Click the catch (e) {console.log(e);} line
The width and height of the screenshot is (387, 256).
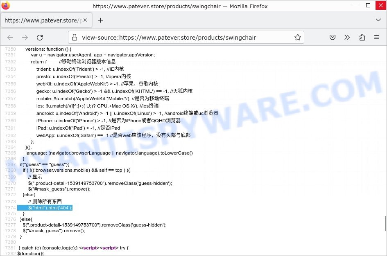click(48, 248)
